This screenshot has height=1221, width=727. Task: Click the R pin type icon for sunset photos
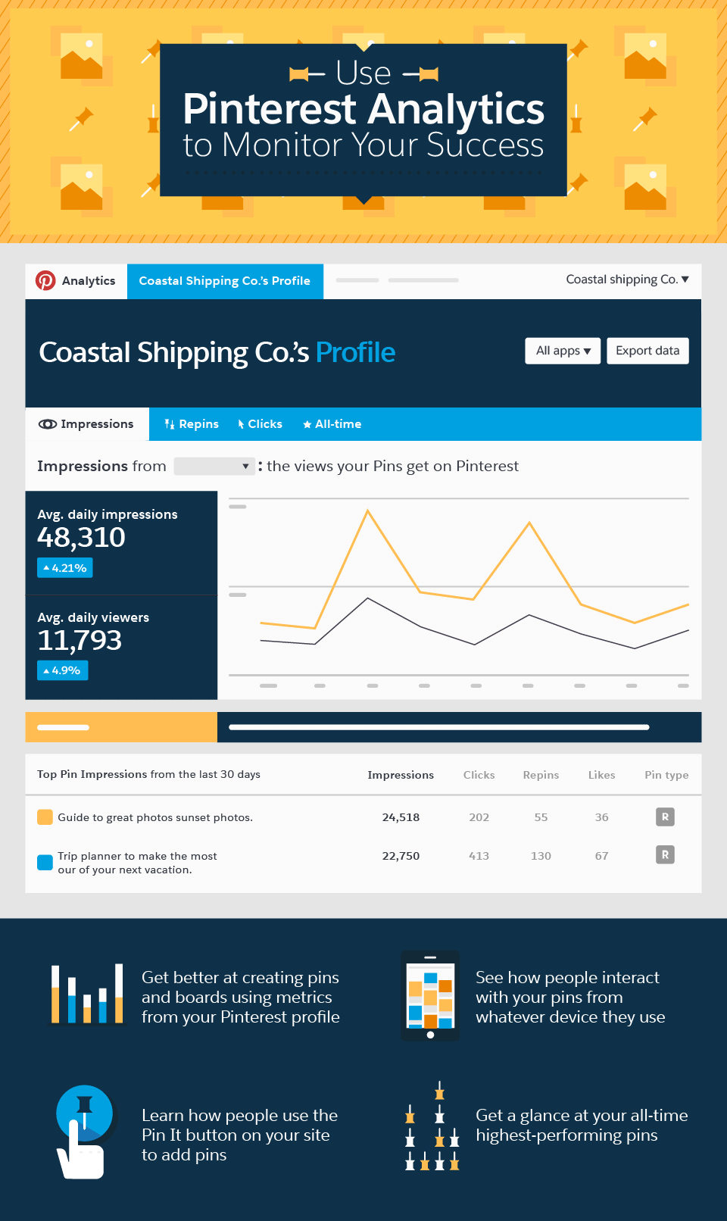[x=665, y=817]
